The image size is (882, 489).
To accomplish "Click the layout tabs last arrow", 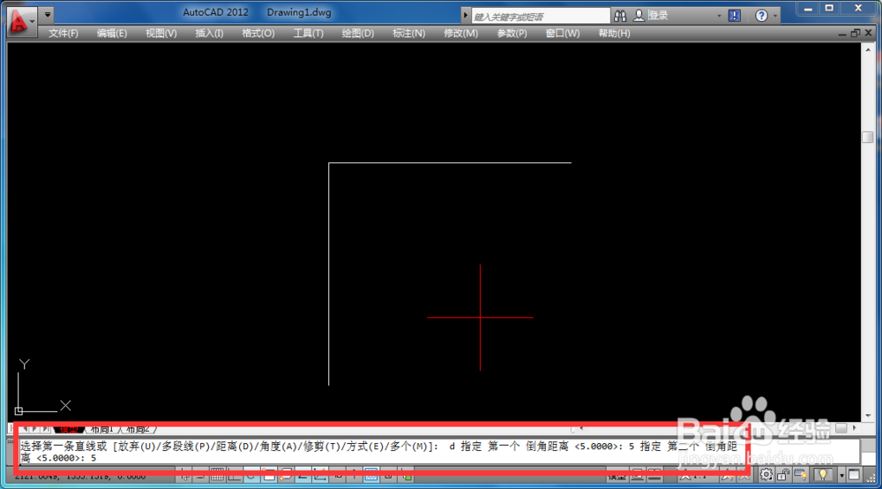I will tap(45, 429).
